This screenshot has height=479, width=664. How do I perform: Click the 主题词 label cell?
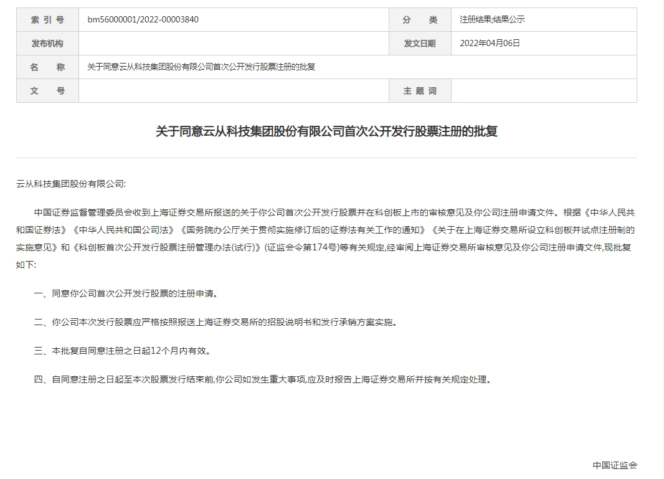point(420,91)
